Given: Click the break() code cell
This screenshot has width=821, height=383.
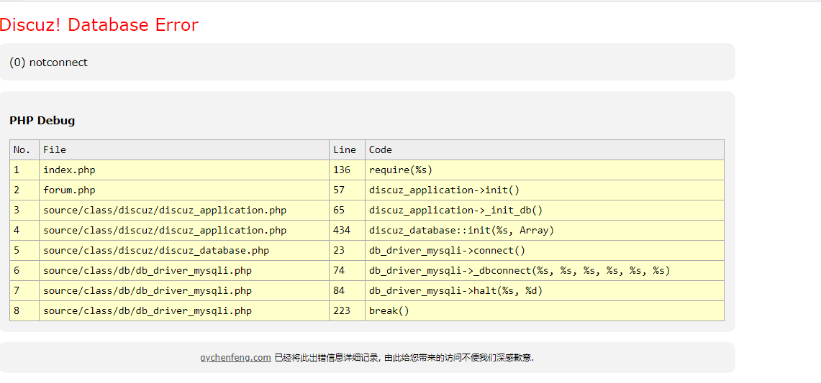Looking at the screenshot, I should coord(389,310).
